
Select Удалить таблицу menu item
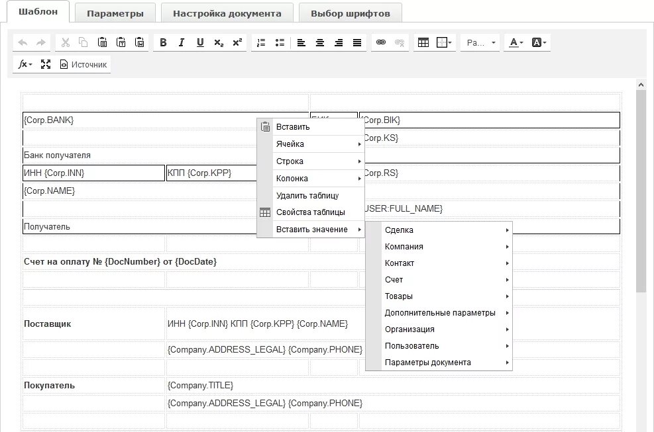click(311, 195)
